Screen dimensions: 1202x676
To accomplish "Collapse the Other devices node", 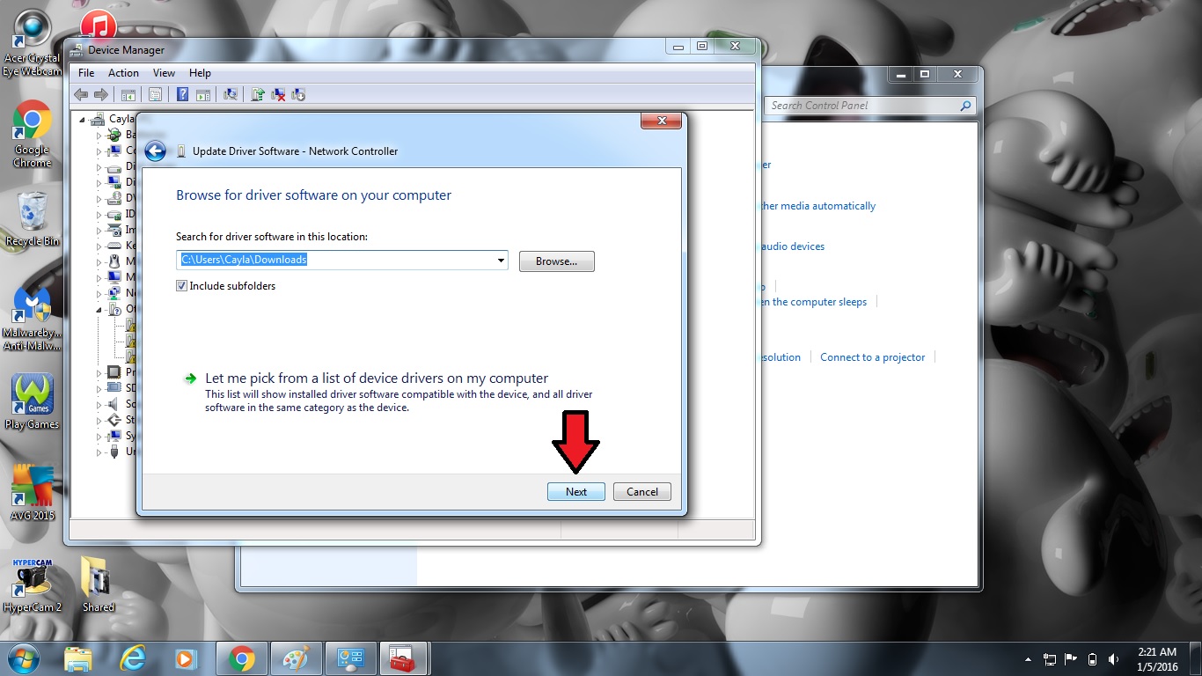I will pos(99,309).
